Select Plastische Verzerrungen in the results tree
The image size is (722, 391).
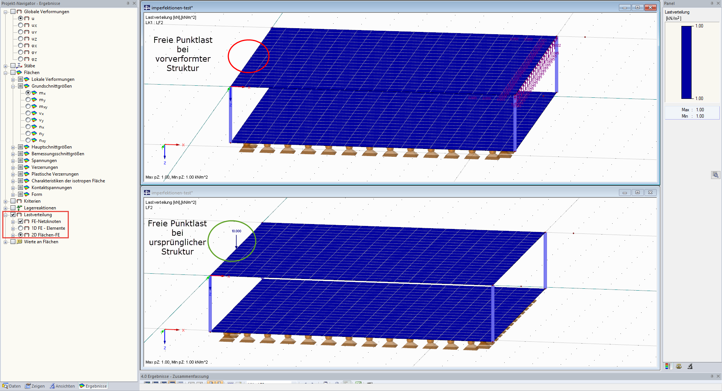pos(55,174)
